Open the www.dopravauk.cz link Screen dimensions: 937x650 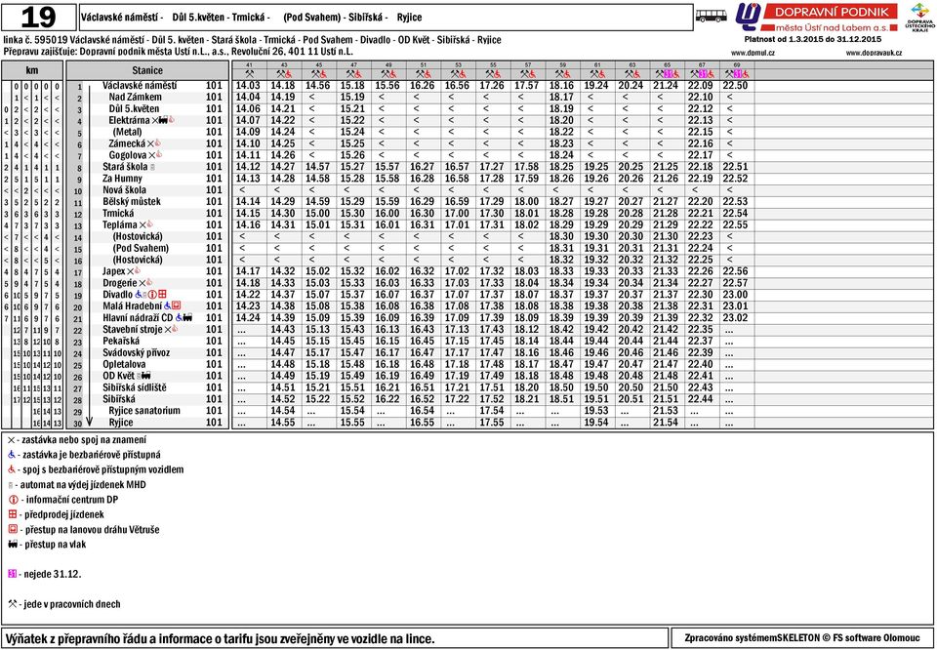(x=874, y=53)
